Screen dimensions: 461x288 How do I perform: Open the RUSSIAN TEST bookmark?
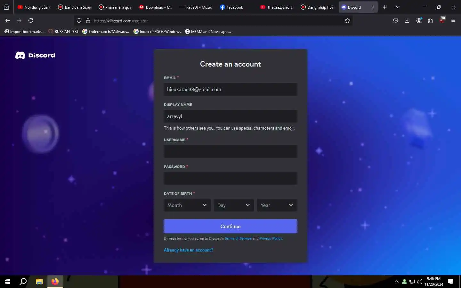[x=63, y=31]
